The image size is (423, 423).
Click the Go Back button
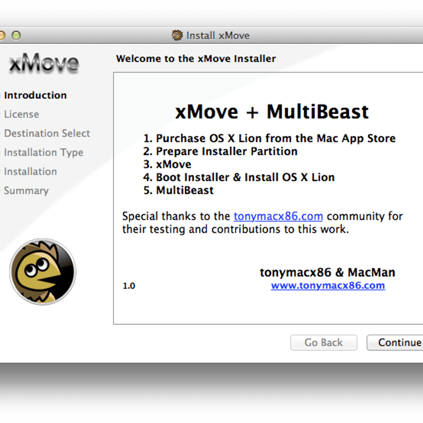coord(324,343)
